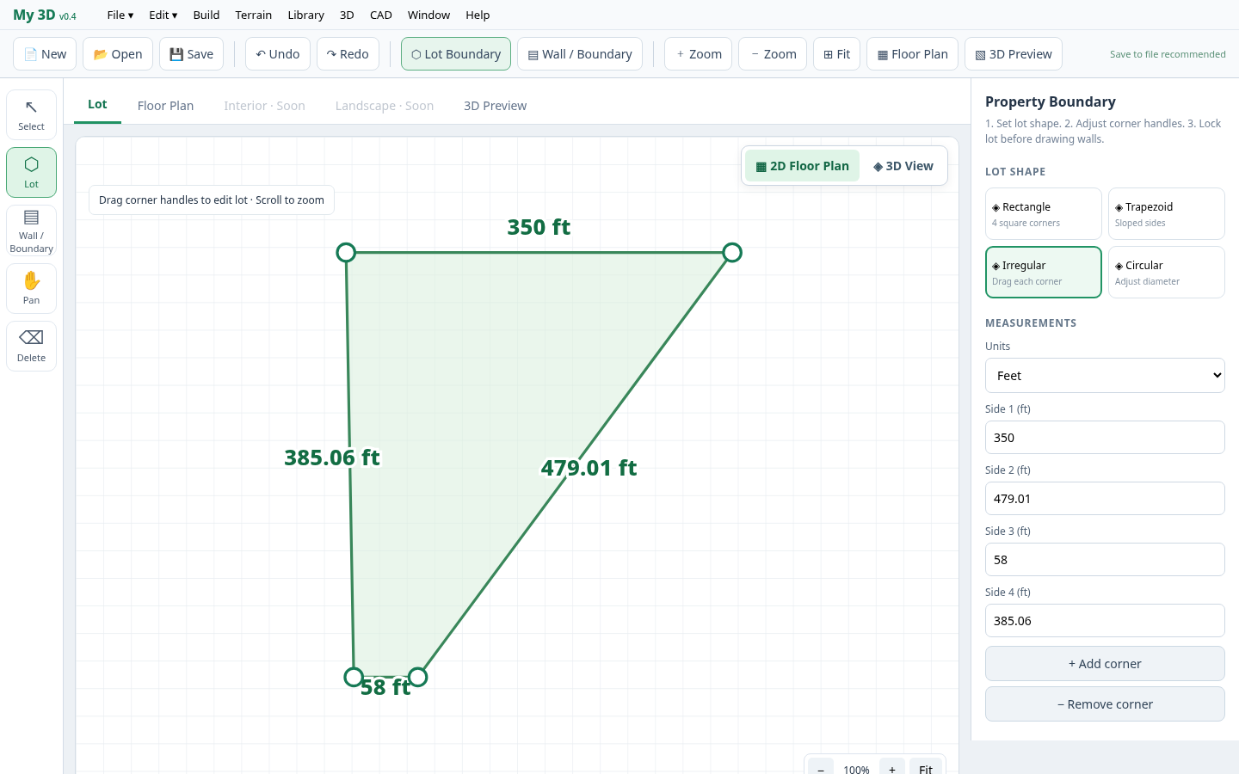Undo the last action
The image size is (1239, 774).
278,53
